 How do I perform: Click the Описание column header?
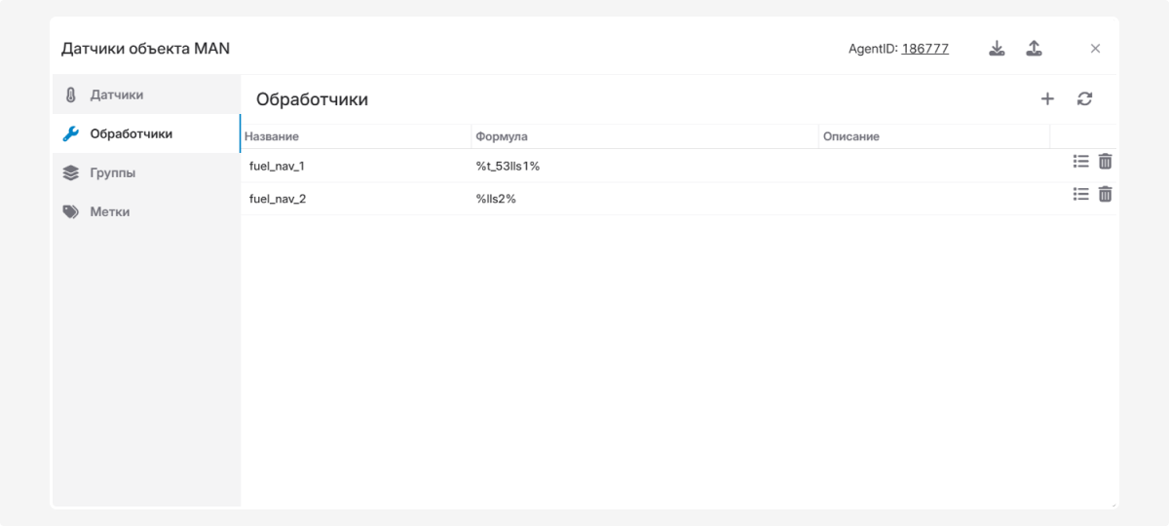pos(850,136)
